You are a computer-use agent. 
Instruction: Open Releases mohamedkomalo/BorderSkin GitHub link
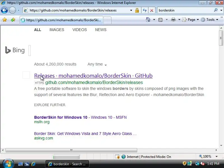pos(93,76)
